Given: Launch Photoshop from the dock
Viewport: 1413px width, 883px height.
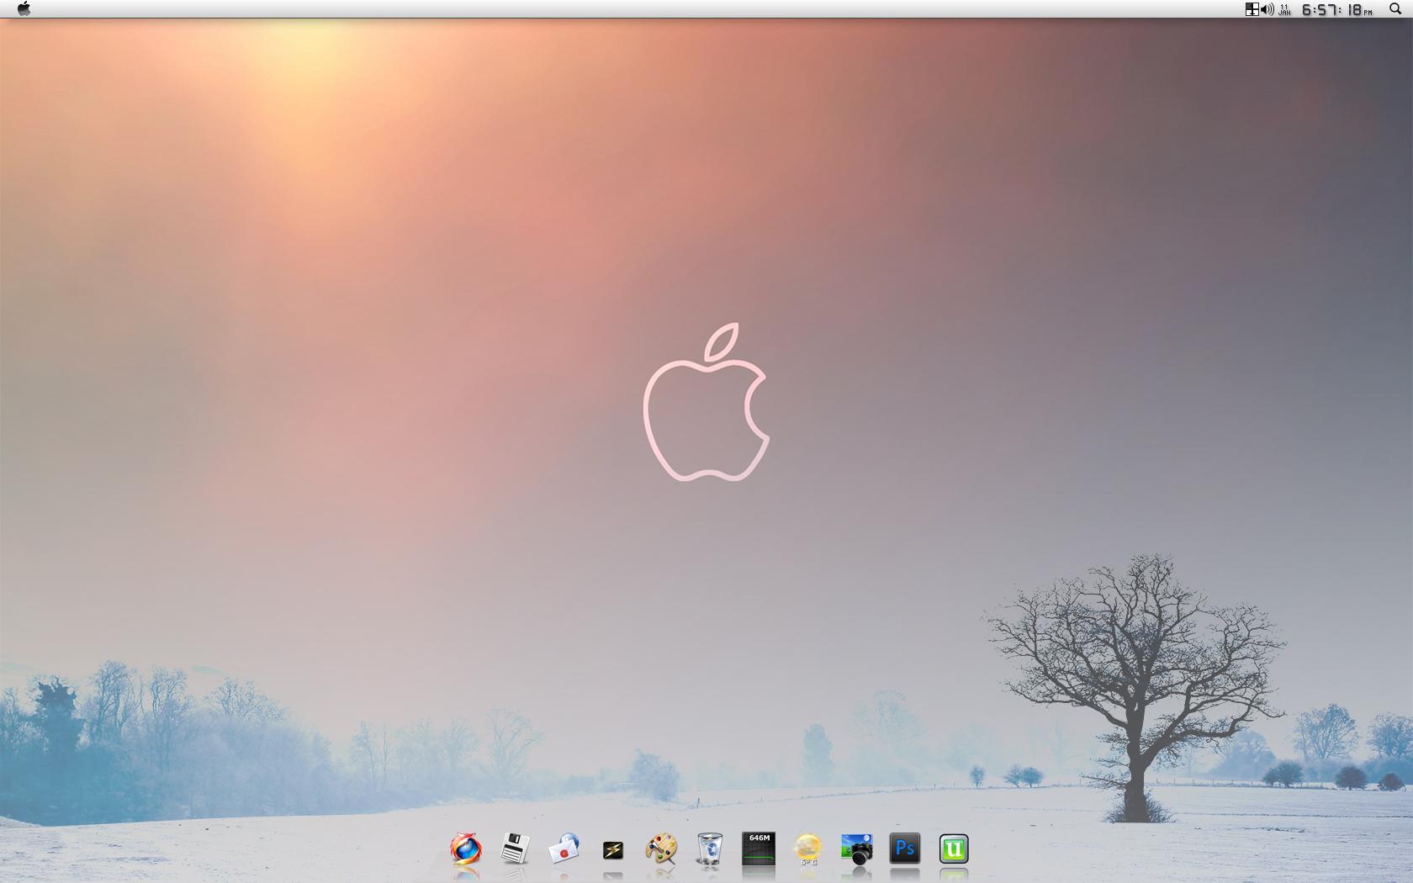Looking at the screenshot, I should (905, 849).
